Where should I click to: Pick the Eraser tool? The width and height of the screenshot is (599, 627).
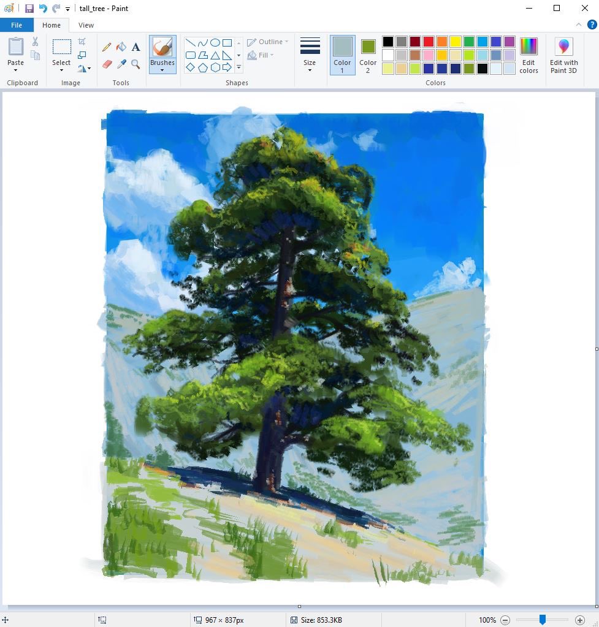(107, 64)
